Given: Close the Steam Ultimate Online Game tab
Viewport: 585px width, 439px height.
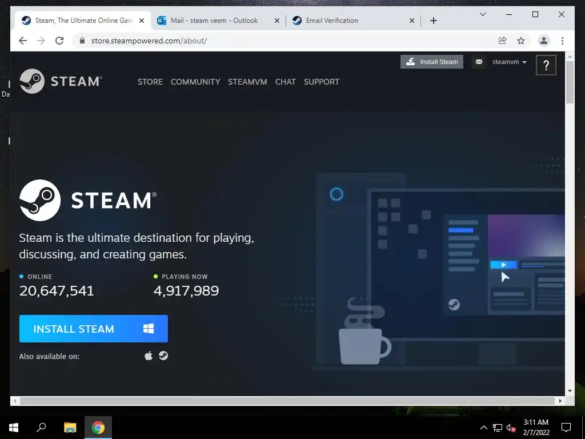Looking at the screenshot, I should coord(142,21).
